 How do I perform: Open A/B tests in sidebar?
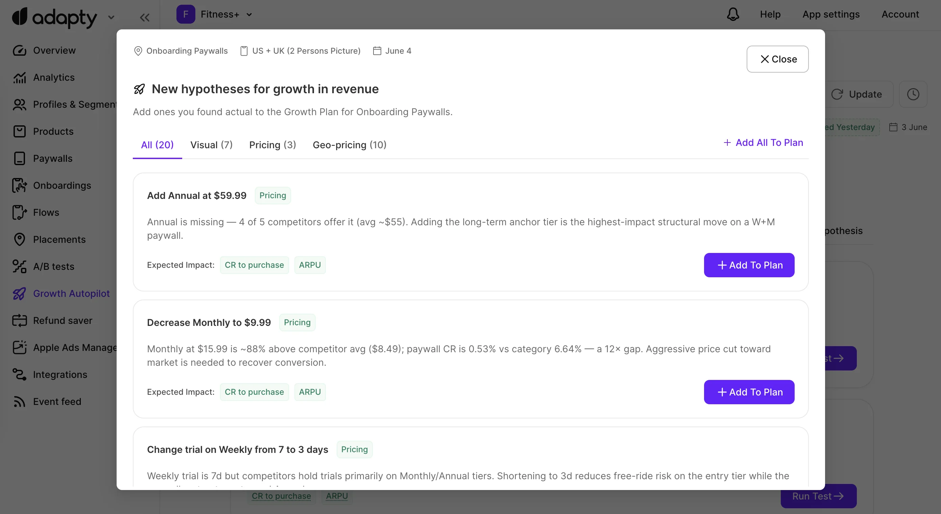53,266
